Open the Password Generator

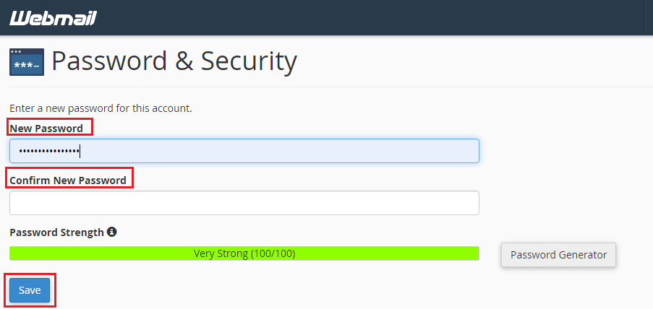coord(558,255)
